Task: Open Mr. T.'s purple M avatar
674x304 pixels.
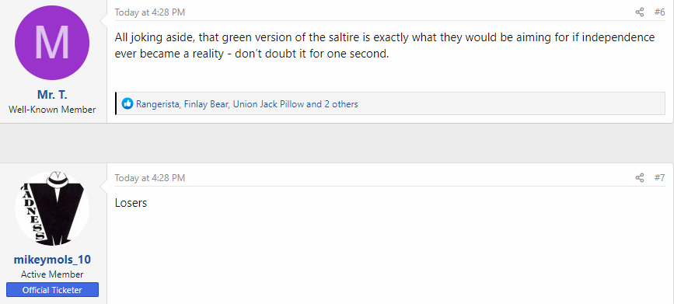Action: click(x=52, y=43)
